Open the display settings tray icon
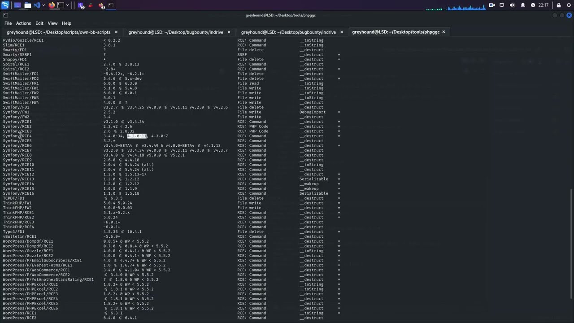 (x=502, y=5)
